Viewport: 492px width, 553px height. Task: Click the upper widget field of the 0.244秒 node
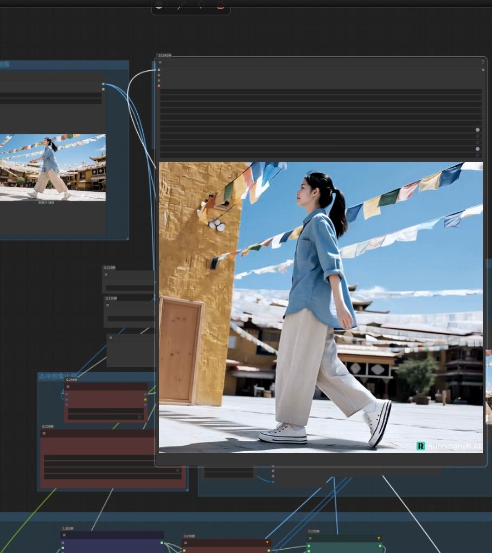point(106,411)
